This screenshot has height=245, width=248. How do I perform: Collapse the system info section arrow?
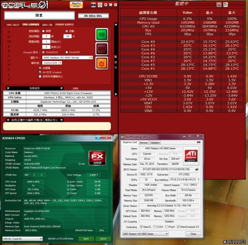61,88
